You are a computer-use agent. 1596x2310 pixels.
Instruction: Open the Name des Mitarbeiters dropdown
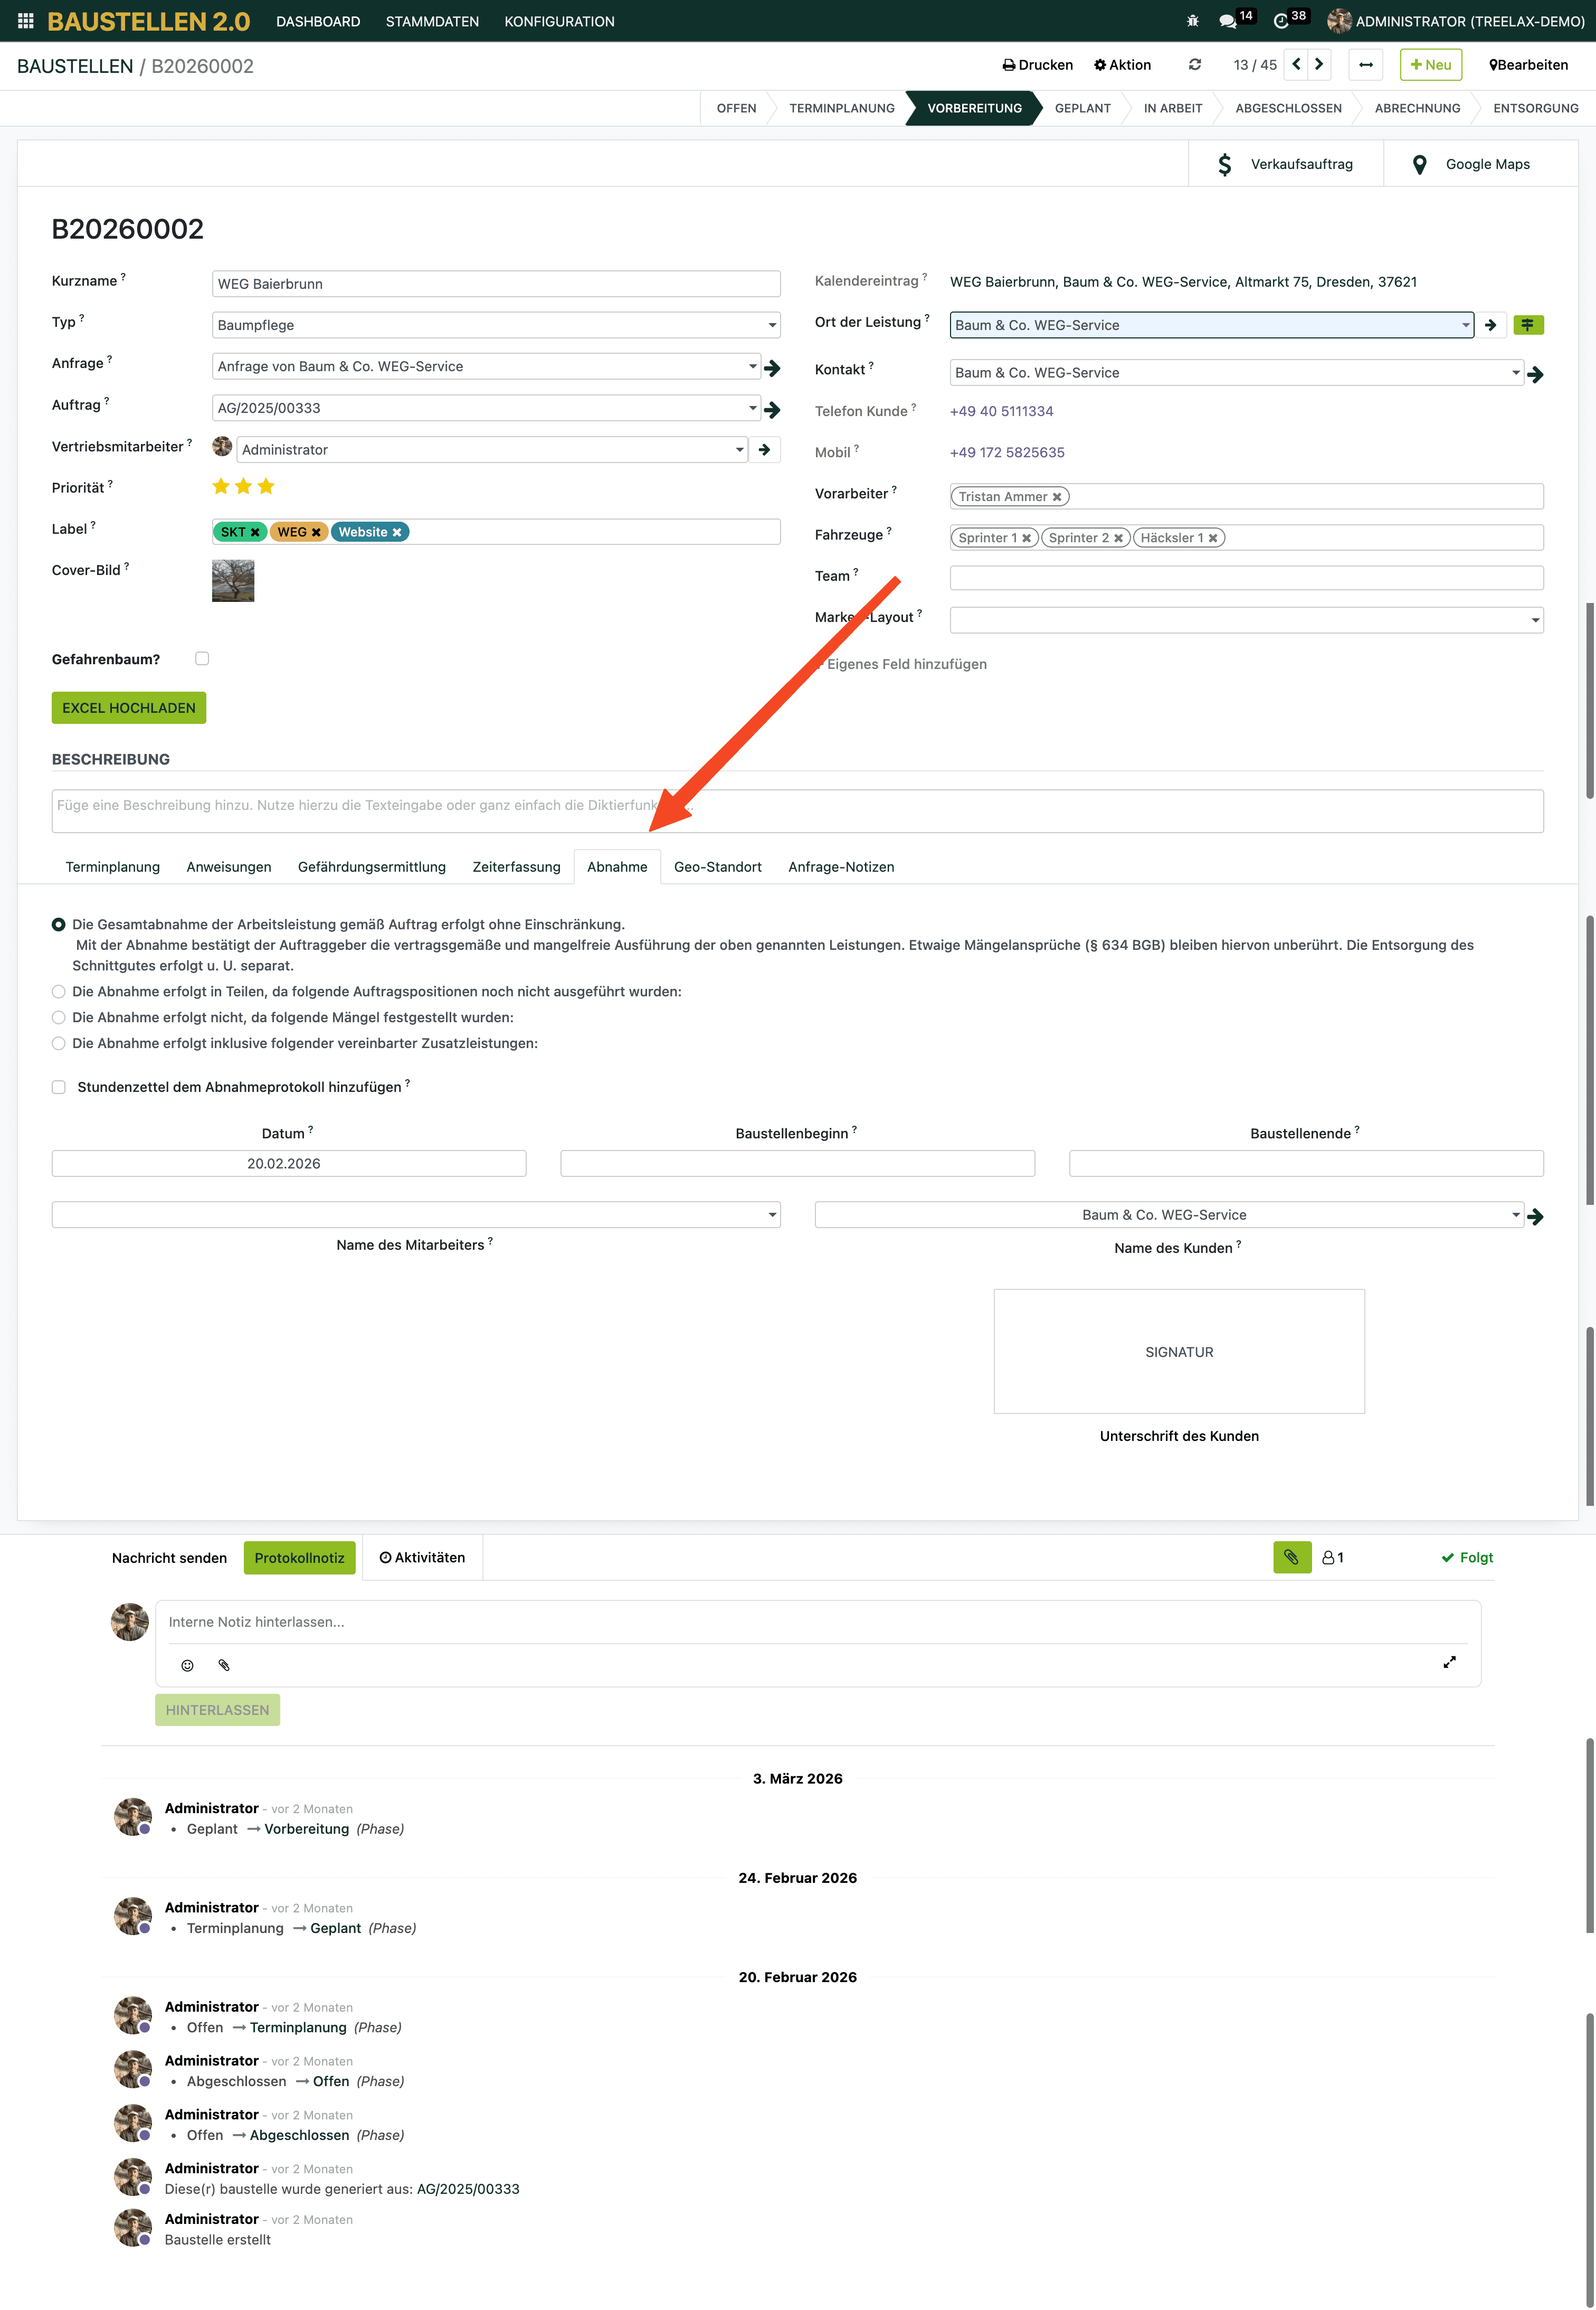[x=416, y=1215]
